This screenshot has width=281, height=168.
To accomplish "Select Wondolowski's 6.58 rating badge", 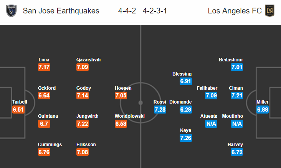I will (121, 124).
